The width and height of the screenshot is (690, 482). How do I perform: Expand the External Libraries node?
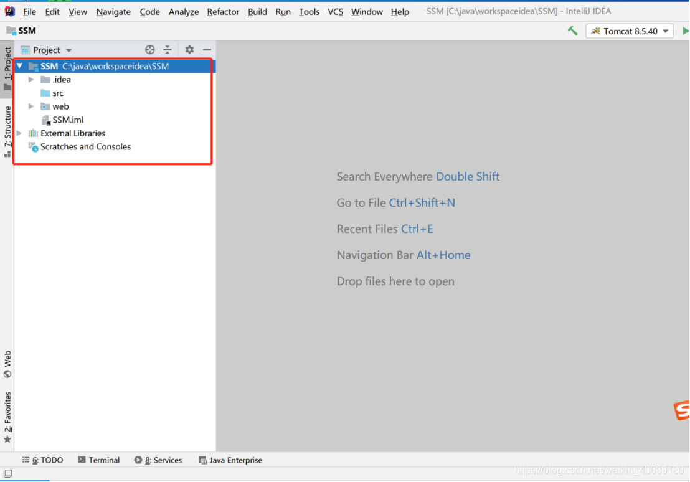coord(19,133)
